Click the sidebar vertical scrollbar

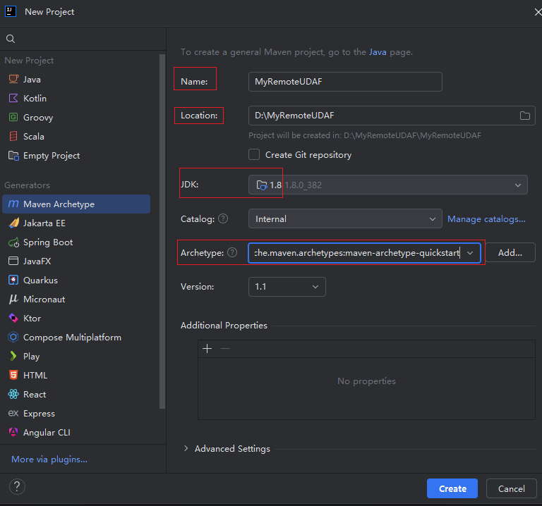click(162, 231)
